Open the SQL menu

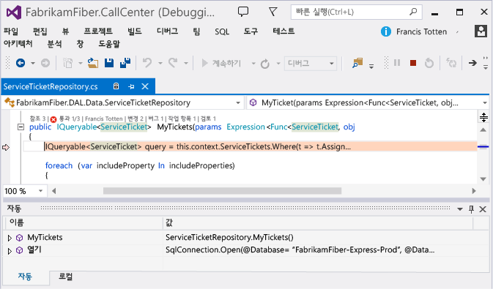pyautogui.click(x=222, y=31)
